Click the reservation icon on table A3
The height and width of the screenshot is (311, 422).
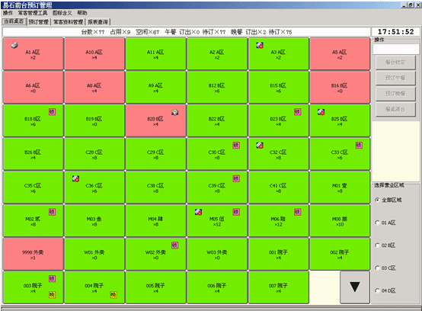(x=260, y=45)
